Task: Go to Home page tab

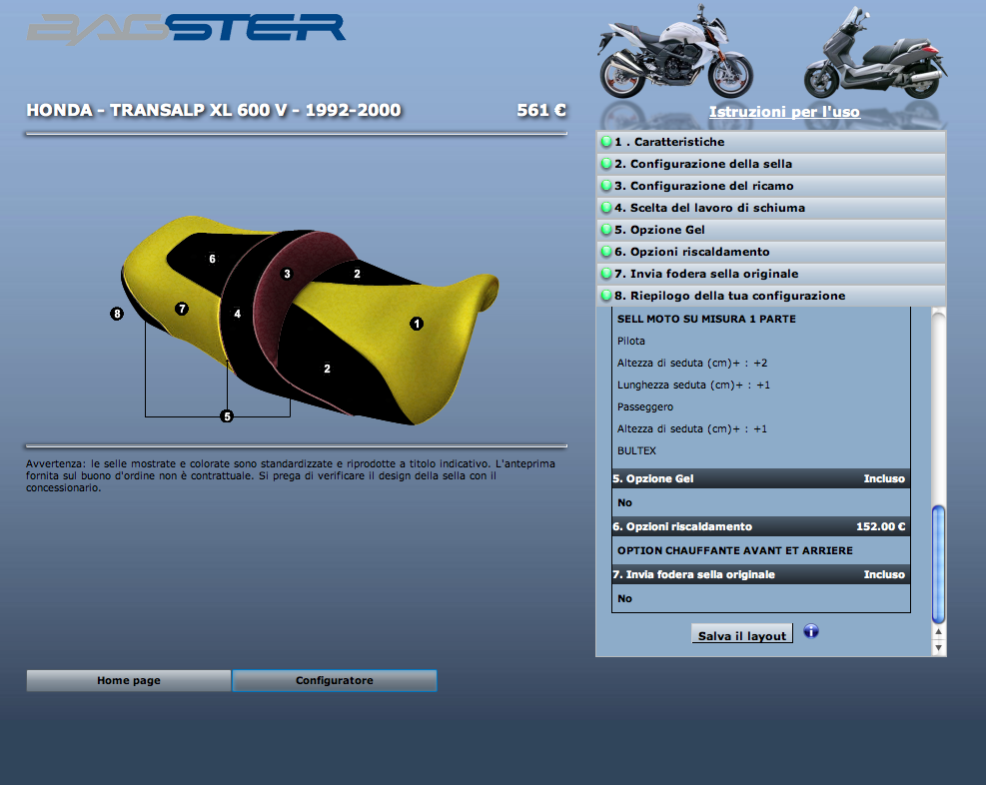Action: pos(129,681)
